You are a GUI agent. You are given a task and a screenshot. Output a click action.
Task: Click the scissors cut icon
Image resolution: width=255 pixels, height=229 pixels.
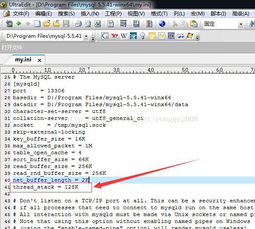175,24
